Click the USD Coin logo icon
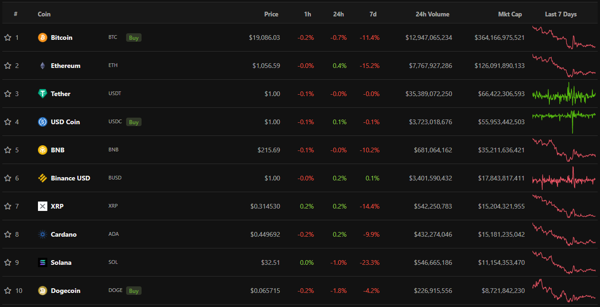 tap(43, 122)
